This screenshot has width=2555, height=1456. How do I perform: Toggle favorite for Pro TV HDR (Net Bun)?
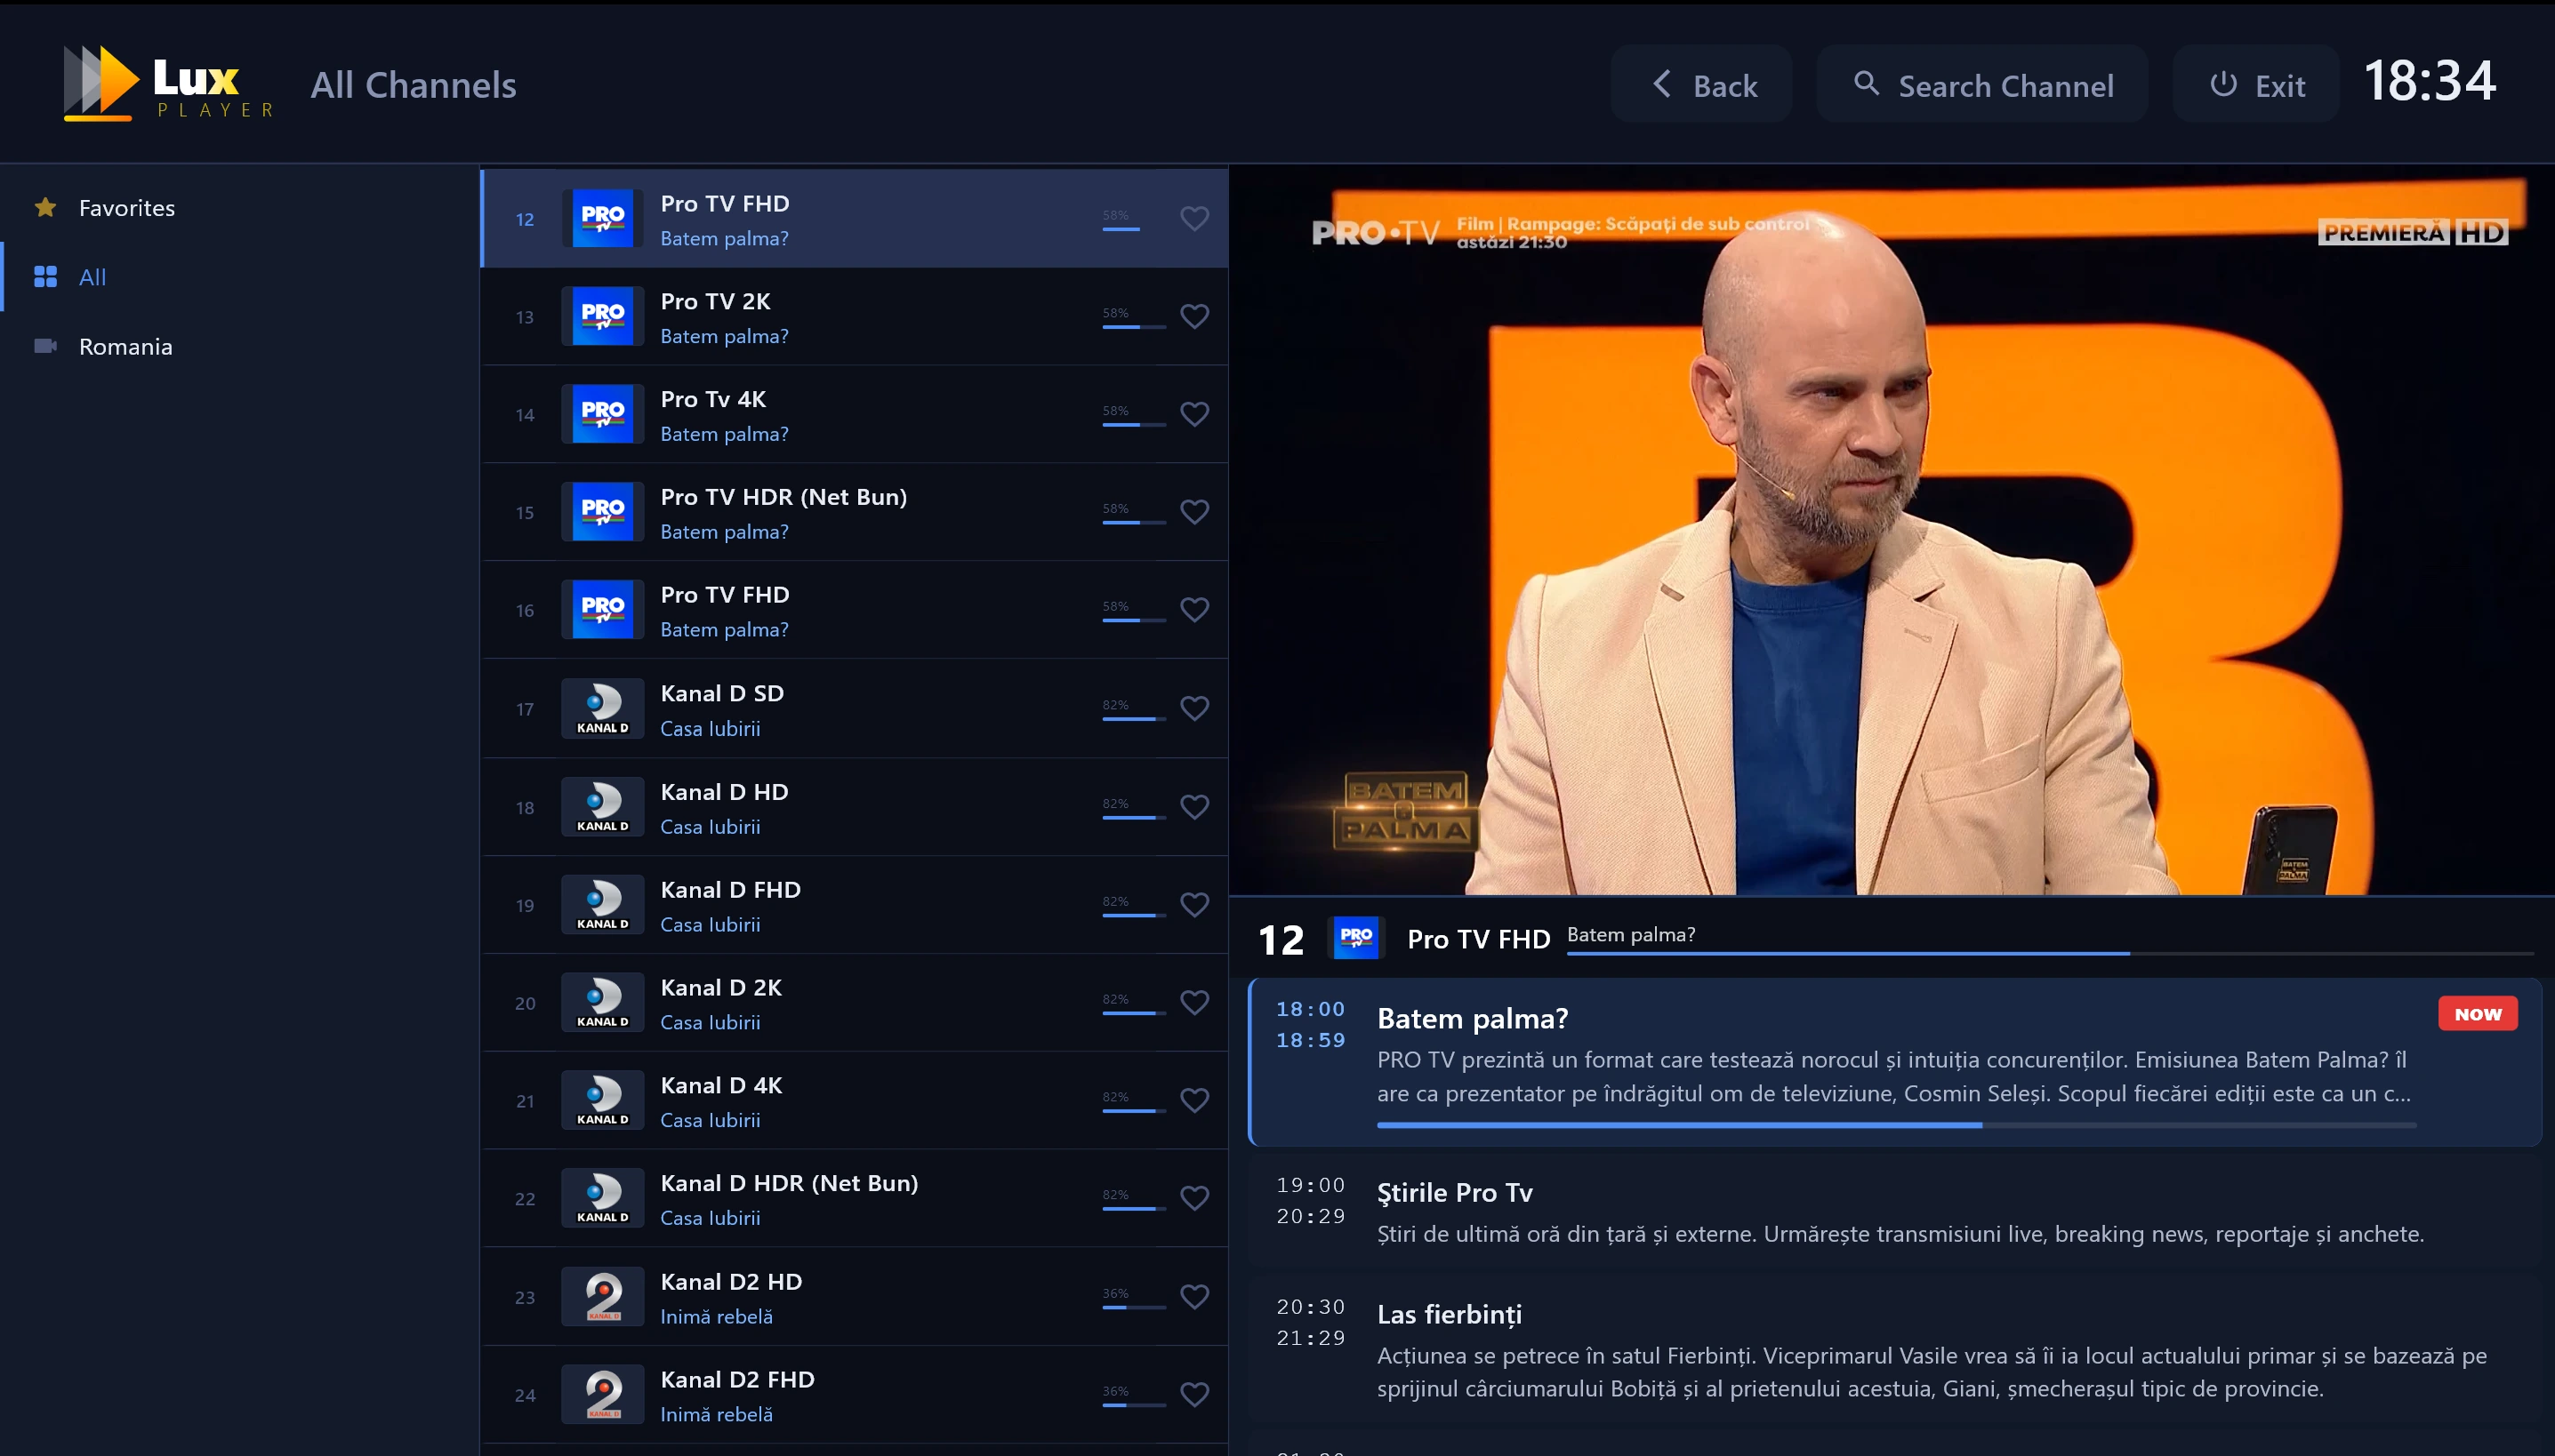(1194, 512)
